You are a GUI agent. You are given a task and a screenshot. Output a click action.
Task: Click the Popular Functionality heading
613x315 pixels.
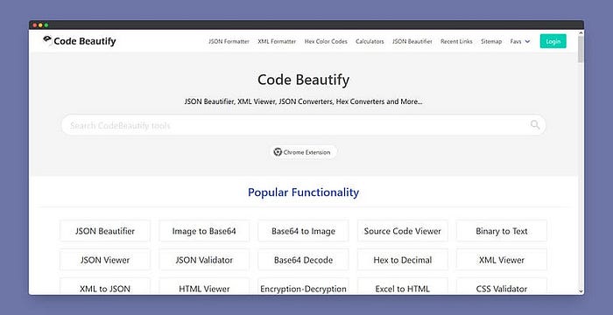303,192
